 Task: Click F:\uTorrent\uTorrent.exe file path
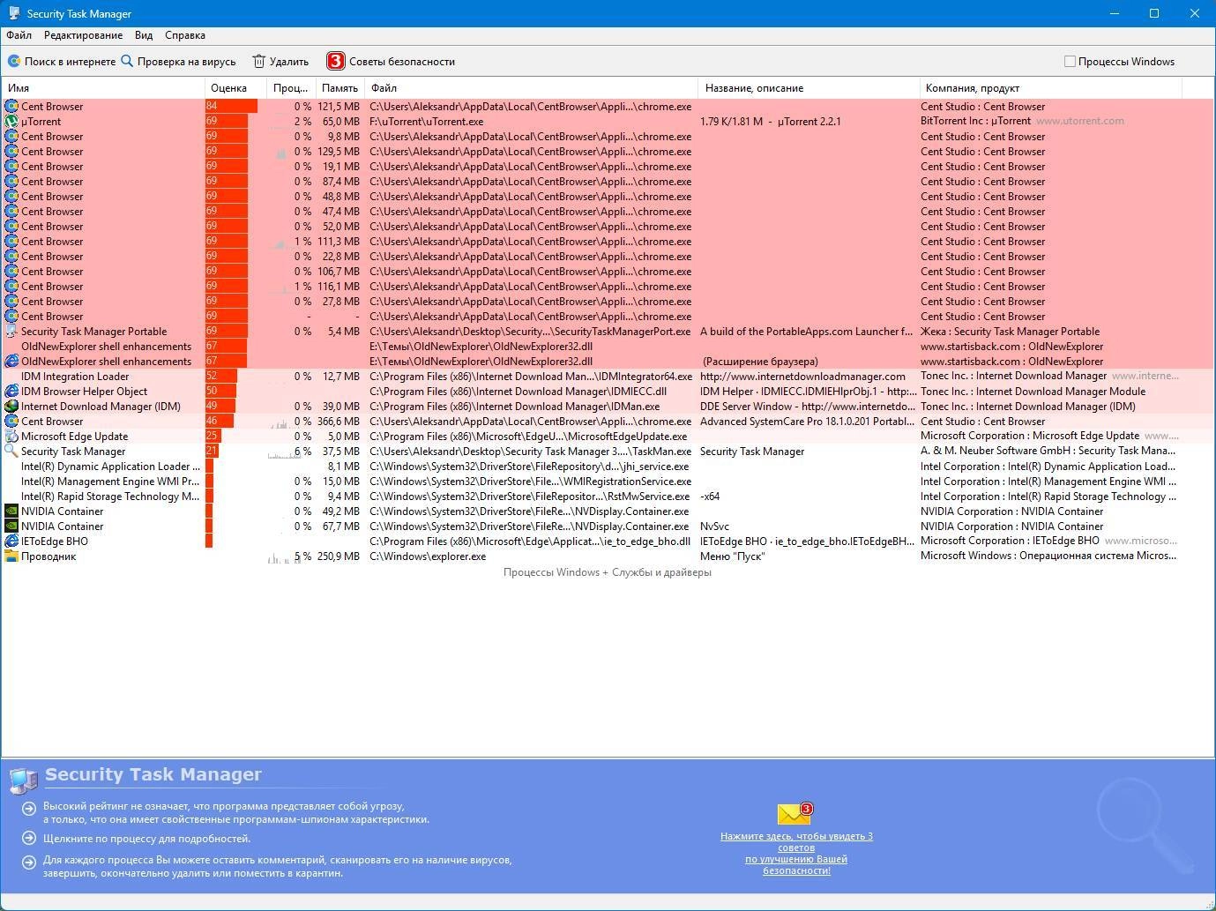426,122
